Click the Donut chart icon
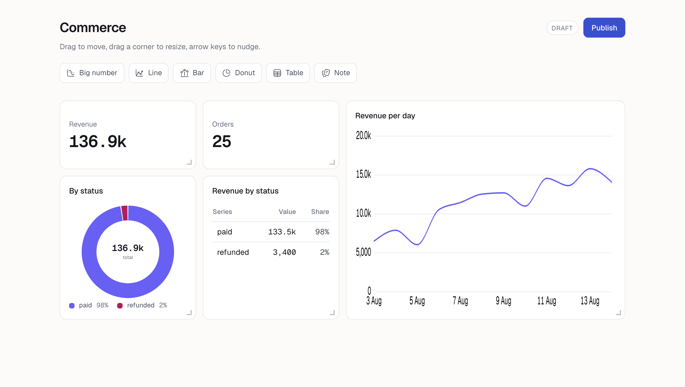685x387 pixels. pyautogui.click(x=226, y=73)
